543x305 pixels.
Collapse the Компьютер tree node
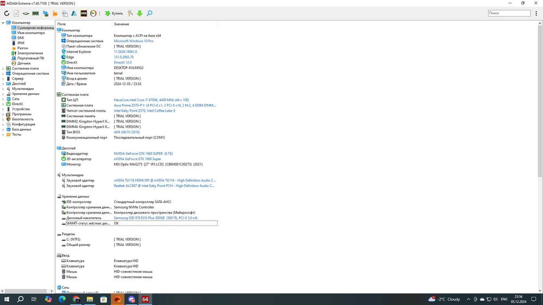point(3,23)
